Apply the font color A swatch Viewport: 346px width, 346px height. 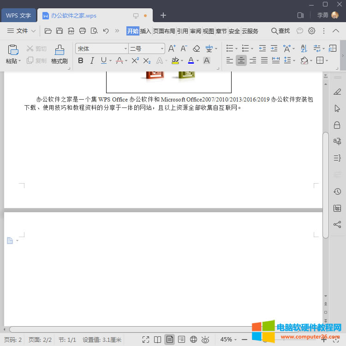tap(191, 60)
